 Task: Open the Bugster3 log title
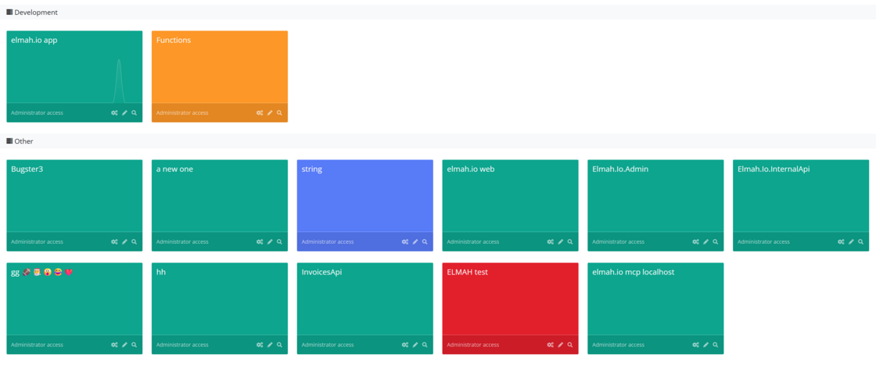tap(27, 169)
